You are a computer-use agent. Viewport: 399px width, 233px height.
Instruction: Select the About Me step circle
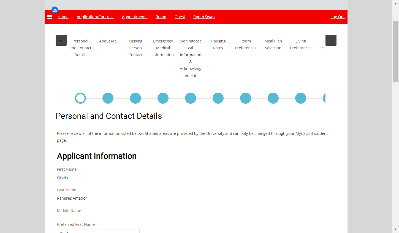tap(108, 98)
